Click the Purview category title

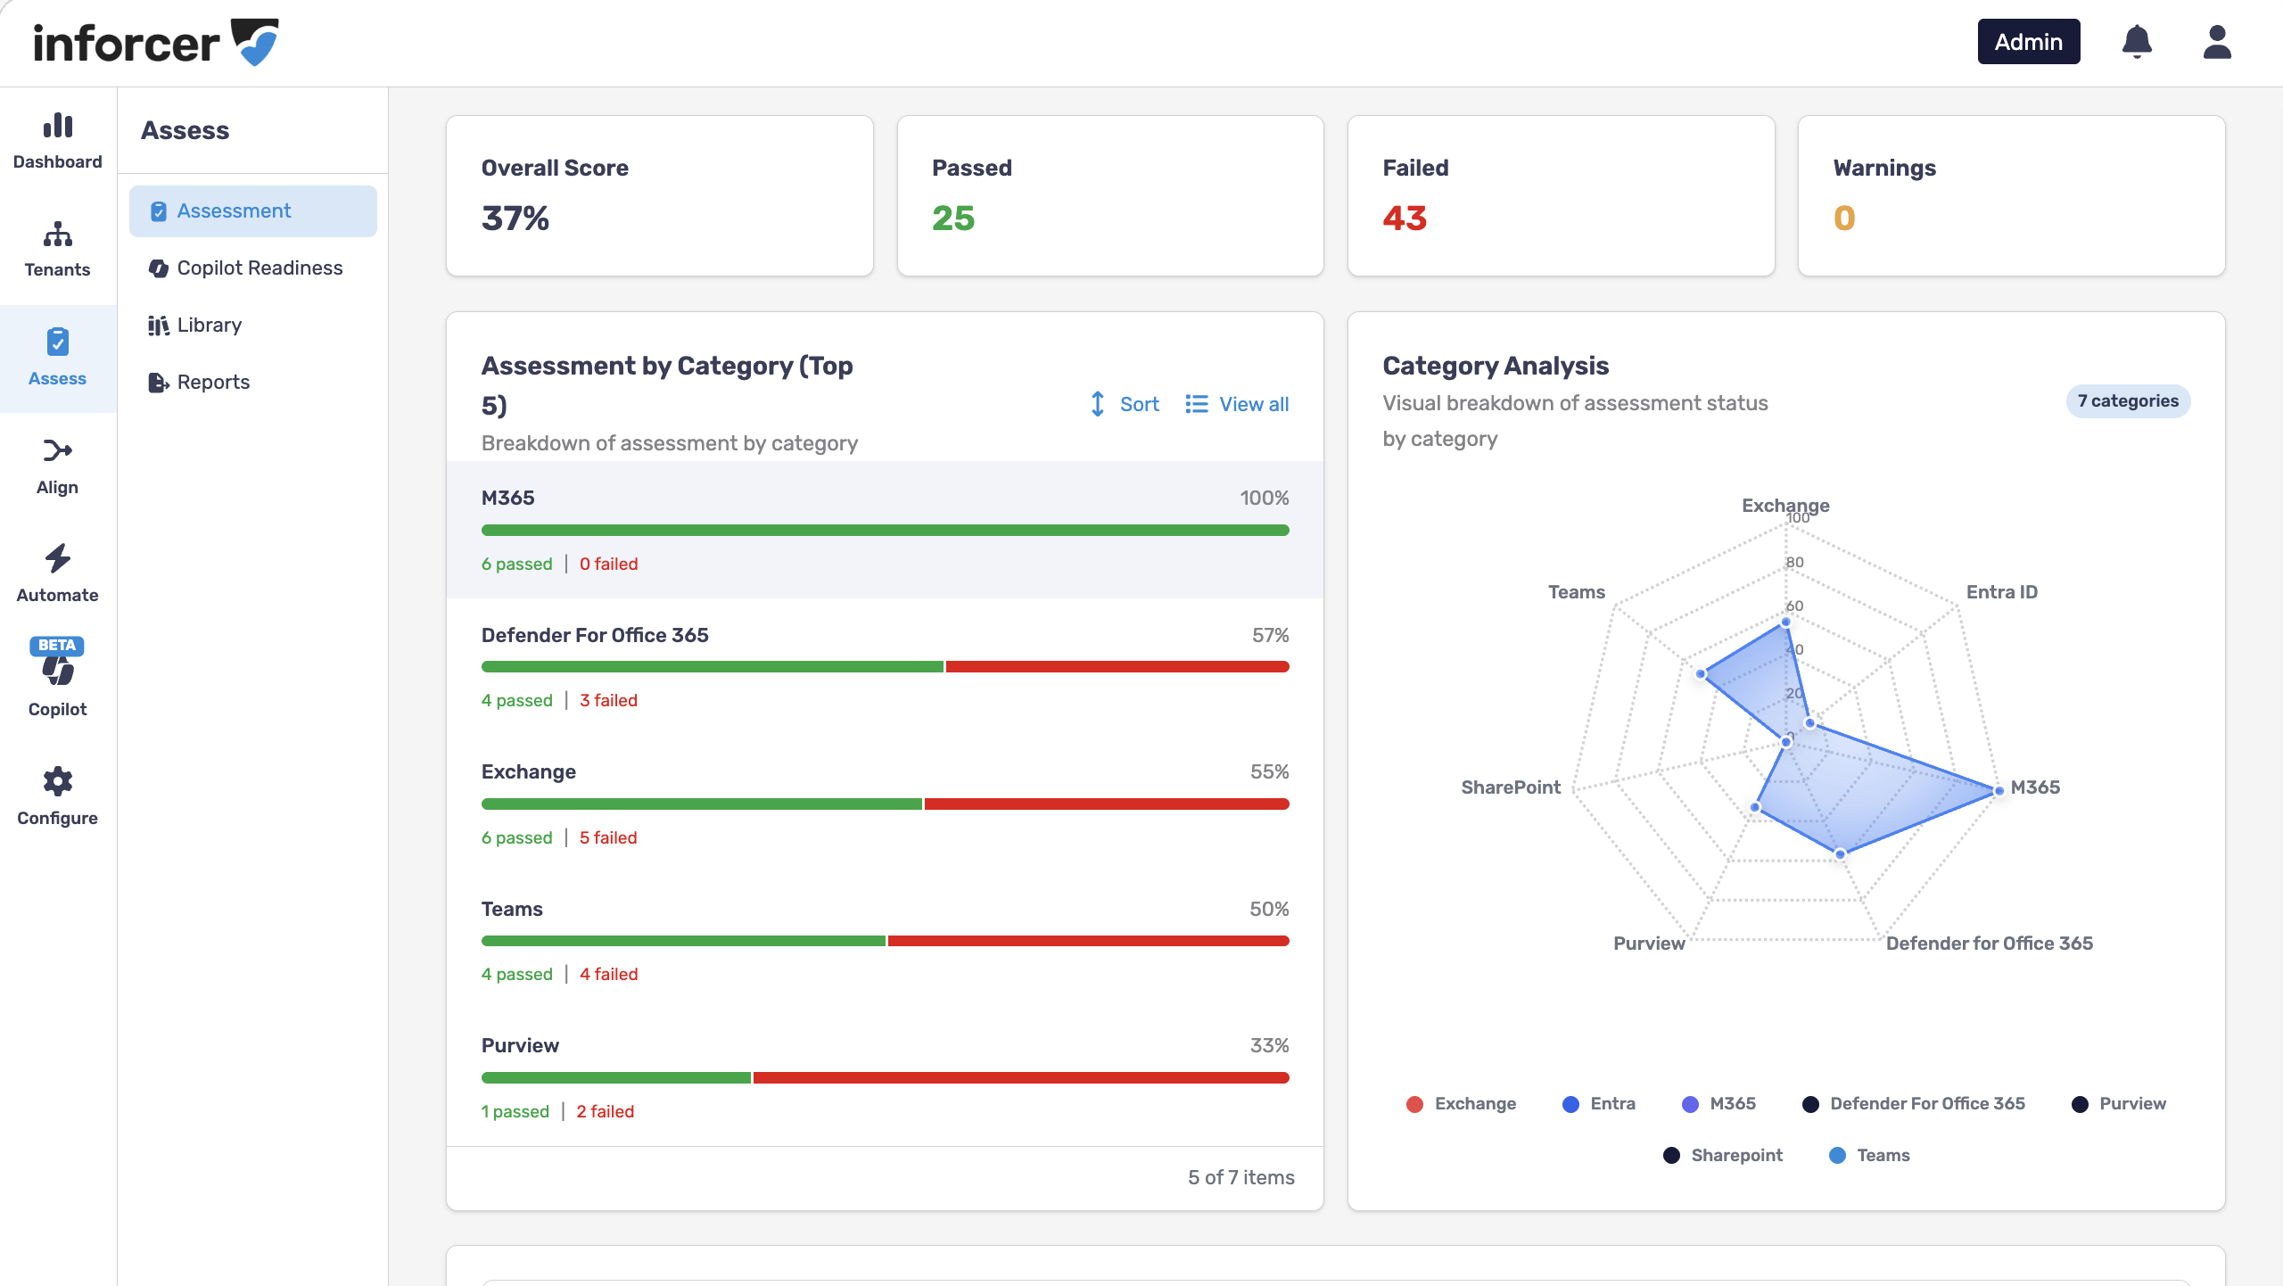tap(520, 1046)
